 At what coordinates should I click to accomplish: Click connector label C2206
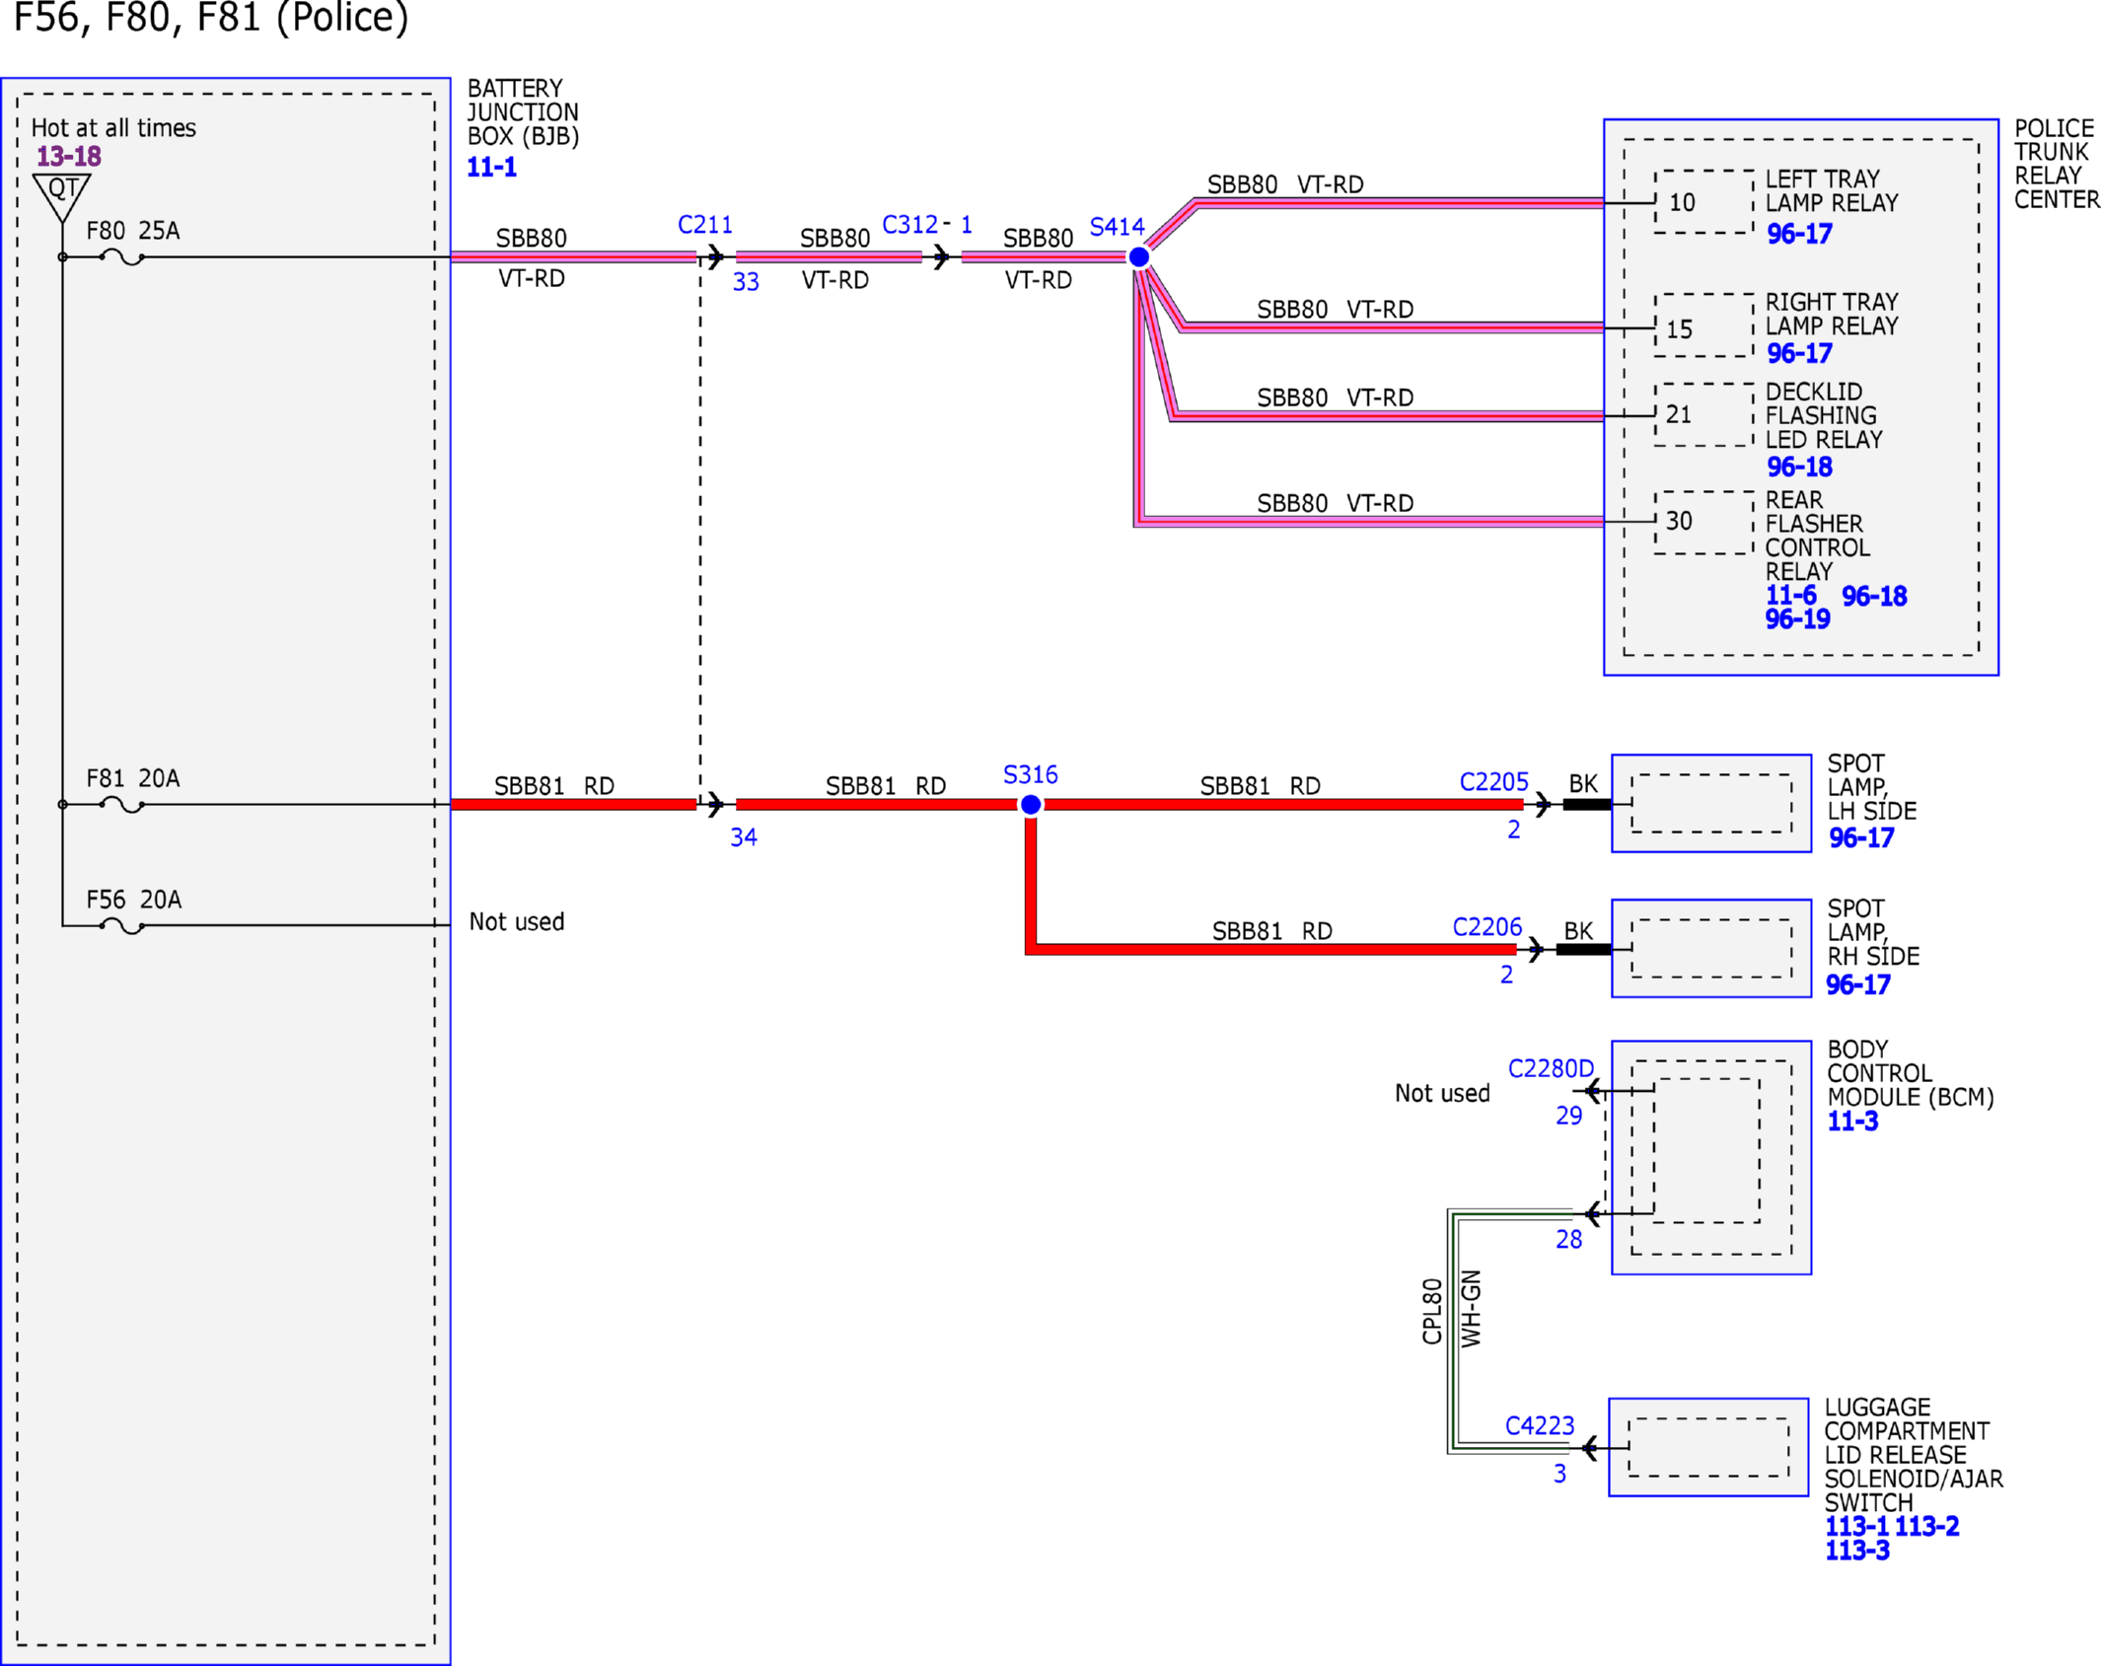(1486, 927)
